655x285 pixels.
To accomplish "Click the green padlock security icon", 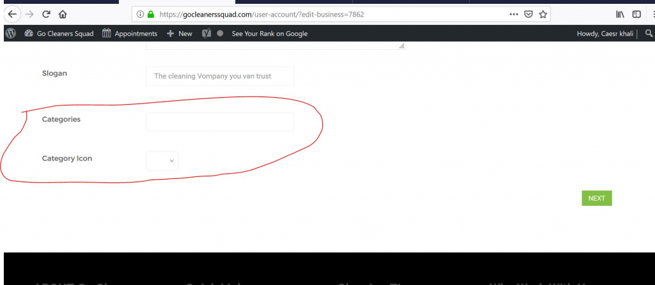I will [x=151, y=14].
